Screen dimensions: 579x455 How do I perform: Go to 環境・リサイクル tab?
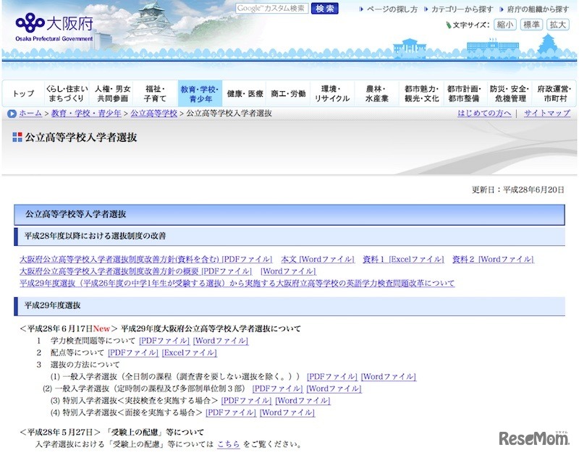point(332,93)
